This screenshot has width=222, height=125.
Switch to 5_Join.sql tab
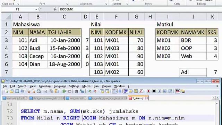(x=138, y=98)
